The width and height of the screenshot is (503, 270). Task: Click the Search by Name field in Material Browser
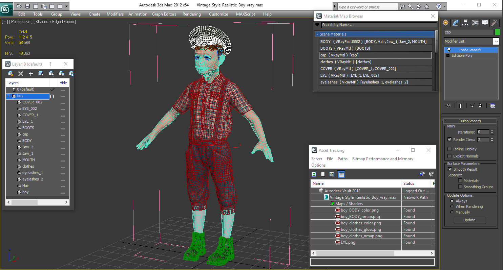(379, 25)
